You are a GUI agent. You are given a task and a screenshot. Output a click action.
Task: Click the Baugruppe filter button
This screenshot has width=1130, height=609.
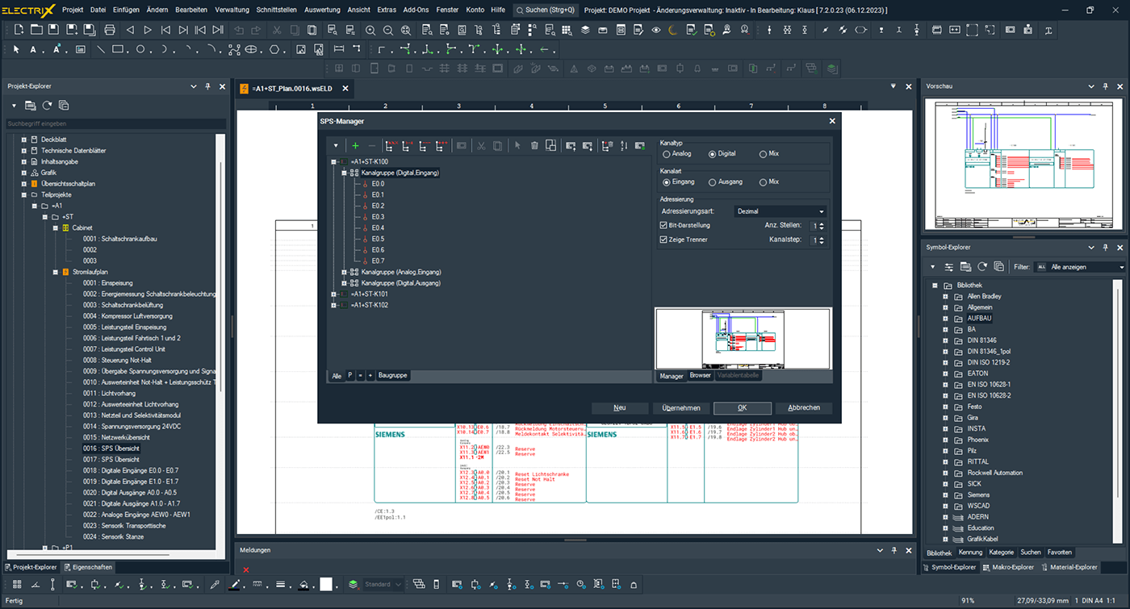(393, 376)
